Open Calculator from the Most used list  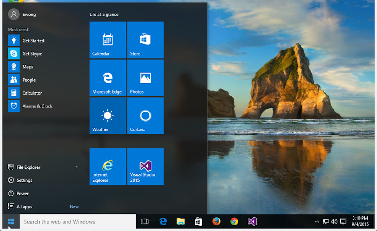point(43,93)
